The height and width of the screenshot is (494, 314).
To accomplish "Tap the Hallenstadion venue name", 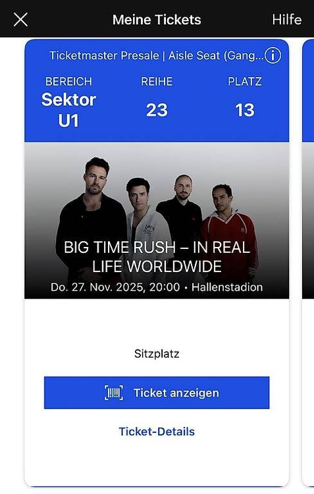I will pos(227,287).
